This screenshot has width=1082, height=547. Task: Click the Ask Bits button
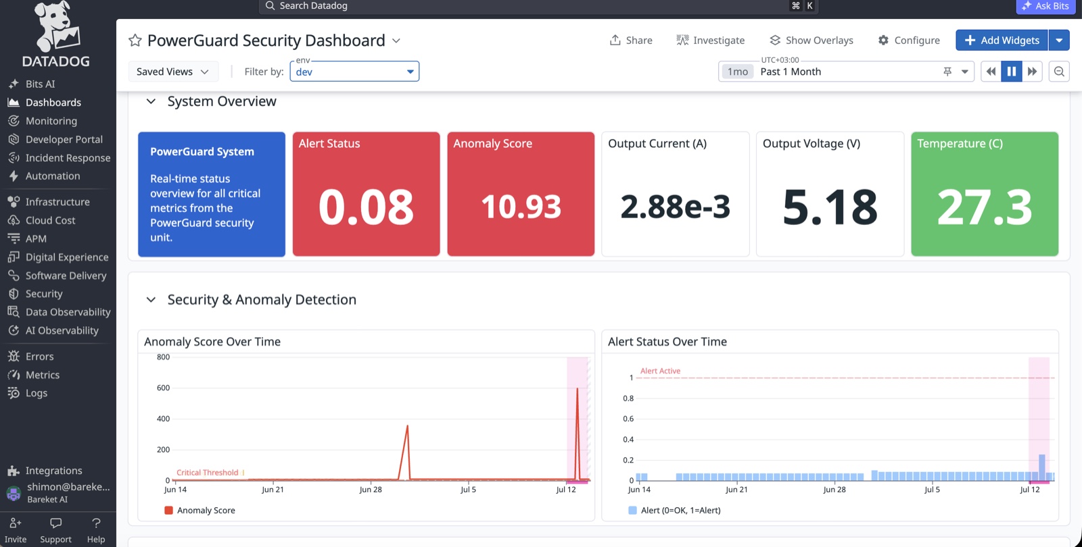click(1045, 6)
